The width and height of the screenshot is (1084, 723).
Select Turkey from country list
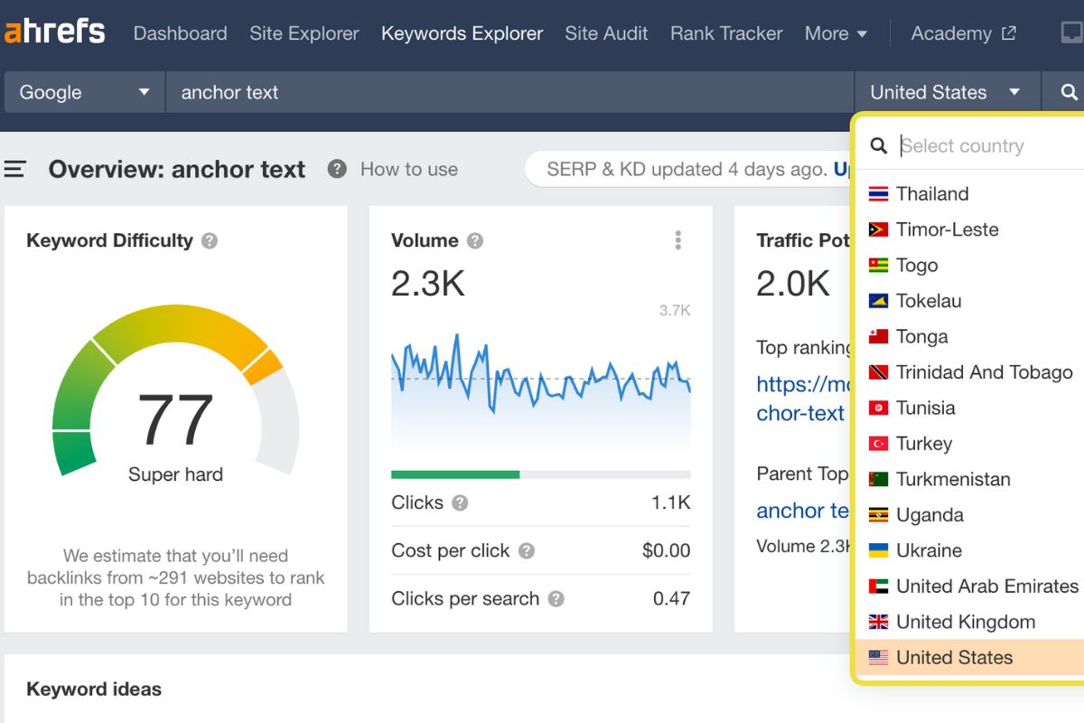(969, 444)
